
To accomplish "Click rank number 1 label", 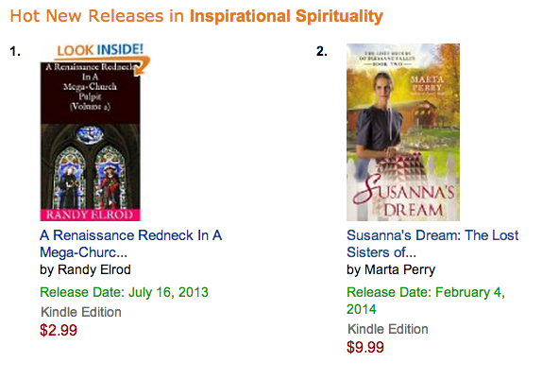I will (x=15, y=52).
